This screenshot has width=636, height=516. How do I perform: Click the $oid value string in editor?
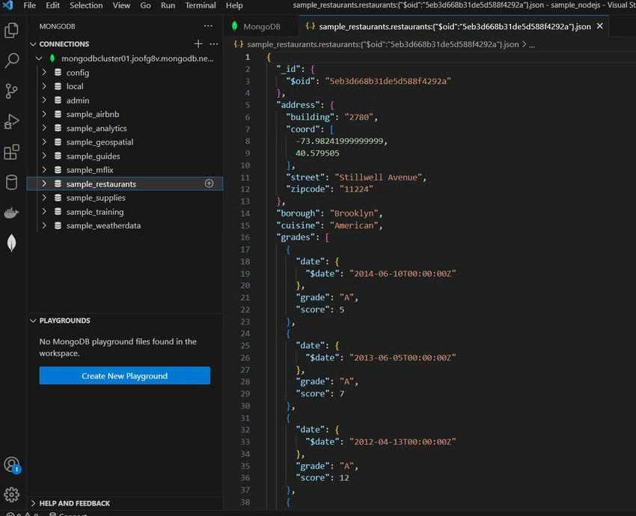point(388,81)
